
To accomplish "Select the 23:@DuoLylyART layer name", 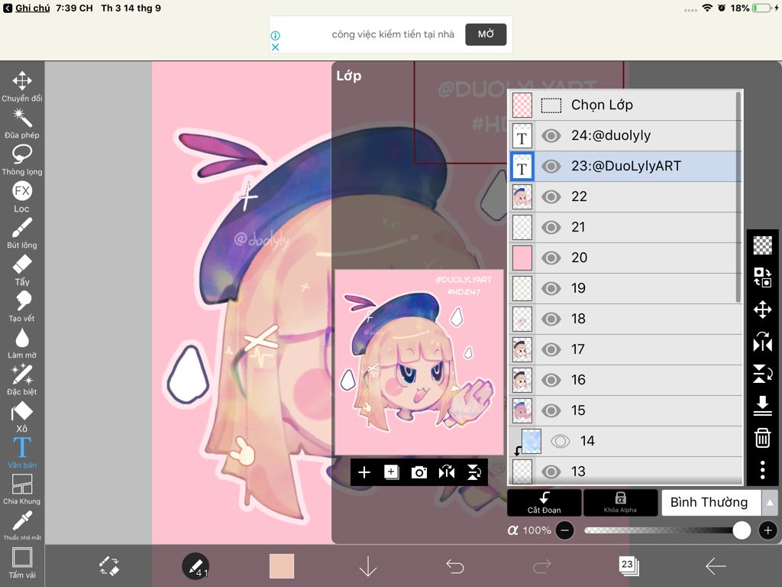I will [x=626, y=166].
